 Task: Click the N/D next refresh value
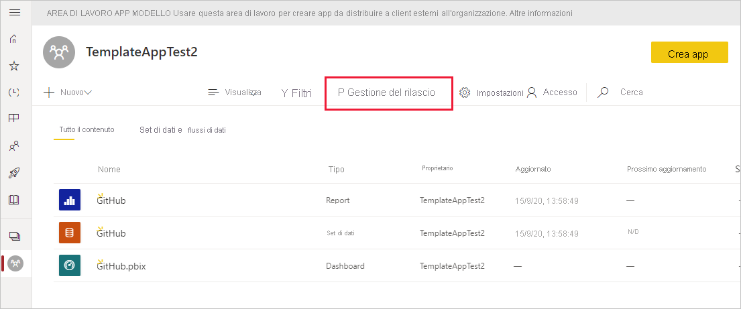(x=633, y=231)
